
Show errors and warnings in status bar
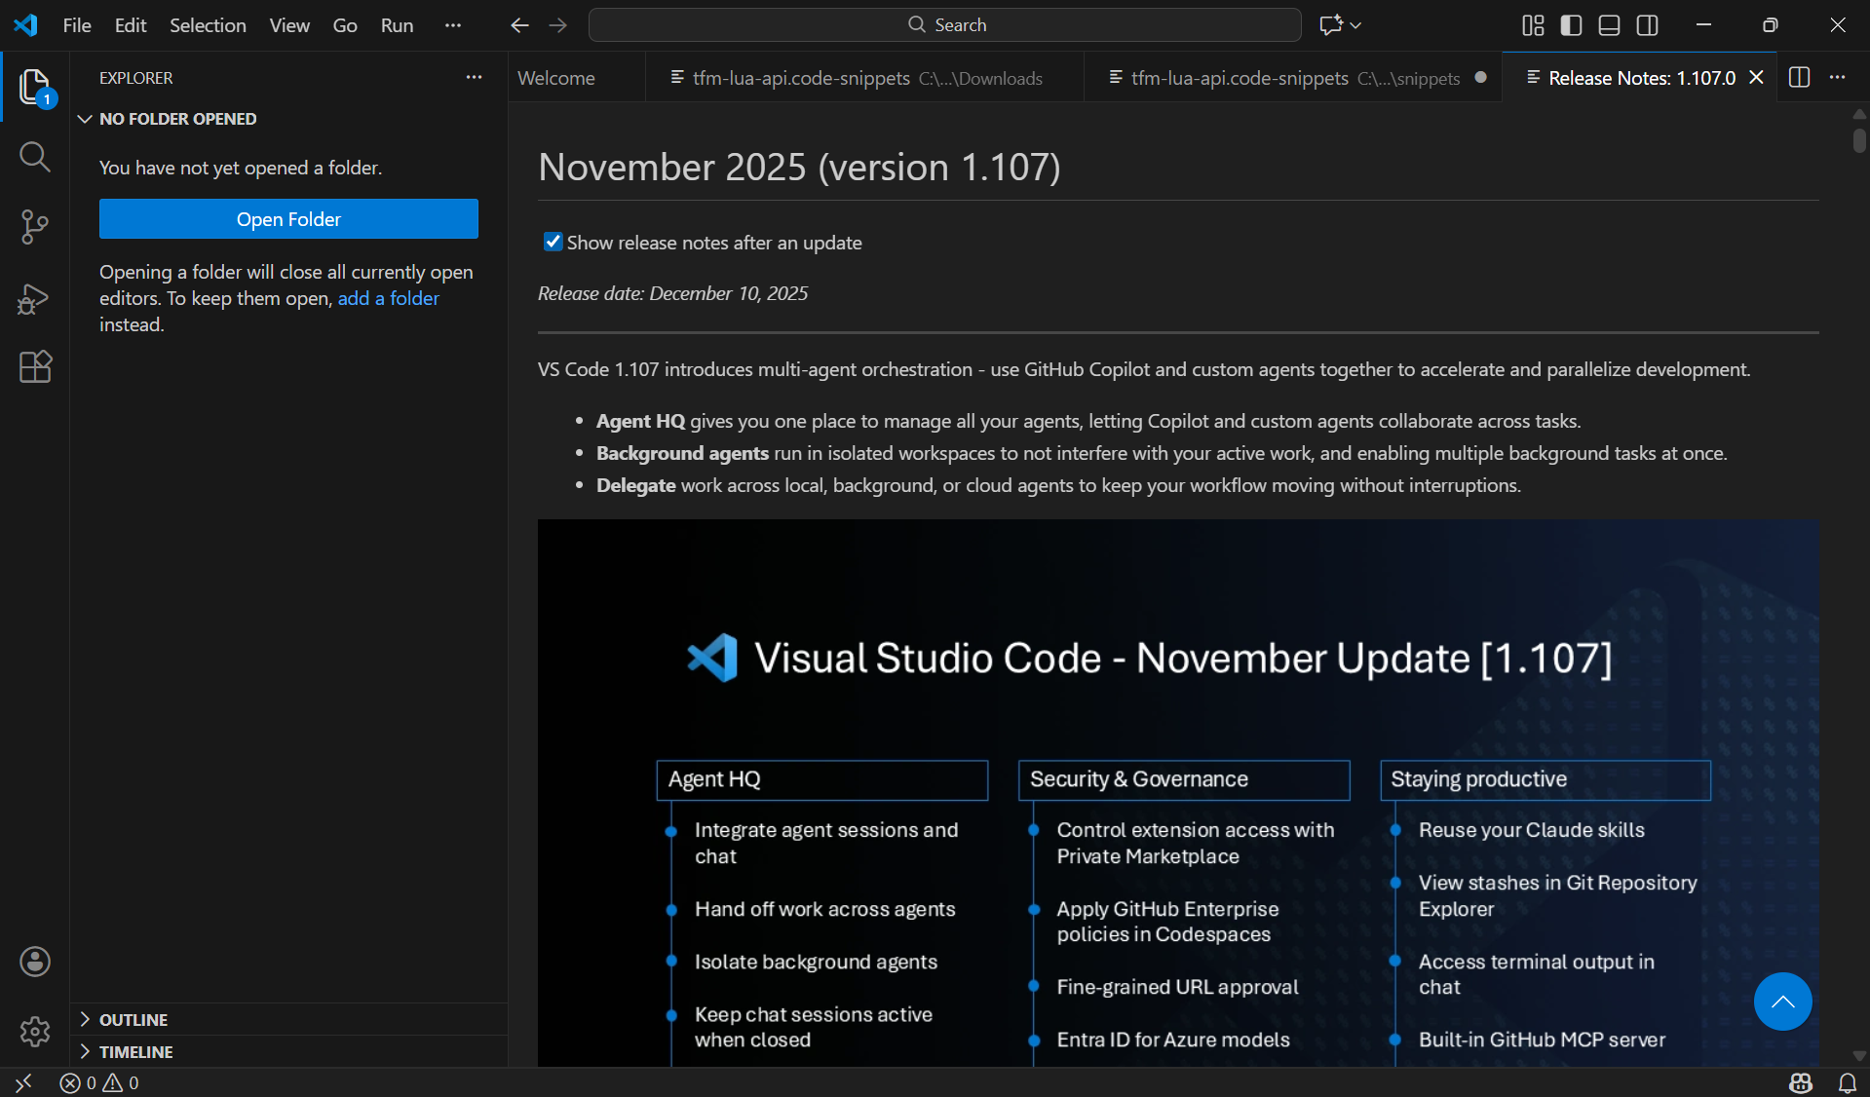[x=99, y=1082]
